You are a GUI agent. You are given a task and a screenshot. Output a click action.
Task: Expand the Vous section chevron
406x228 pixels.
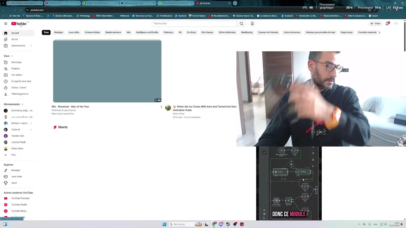[12, 56]
